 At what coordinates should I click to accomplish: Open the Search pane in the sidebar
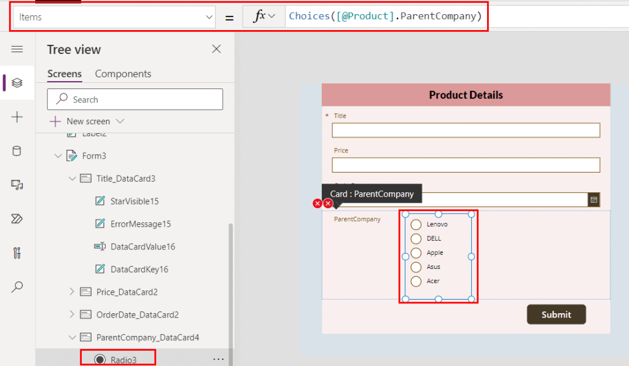[17, 286]
